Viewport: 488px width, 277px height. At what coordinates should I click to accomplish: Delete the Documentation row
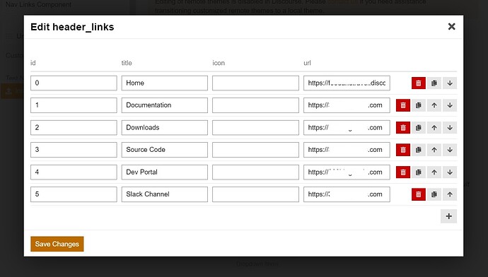pos(402,105)
